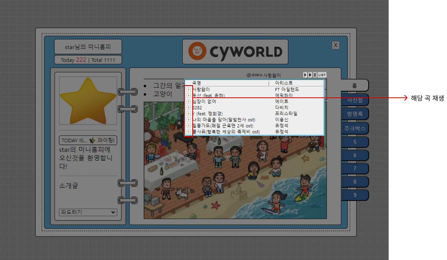Click artist 유정석 in the 질풍가도 row
The image size is (447, 260).
(x=282, y=125)
